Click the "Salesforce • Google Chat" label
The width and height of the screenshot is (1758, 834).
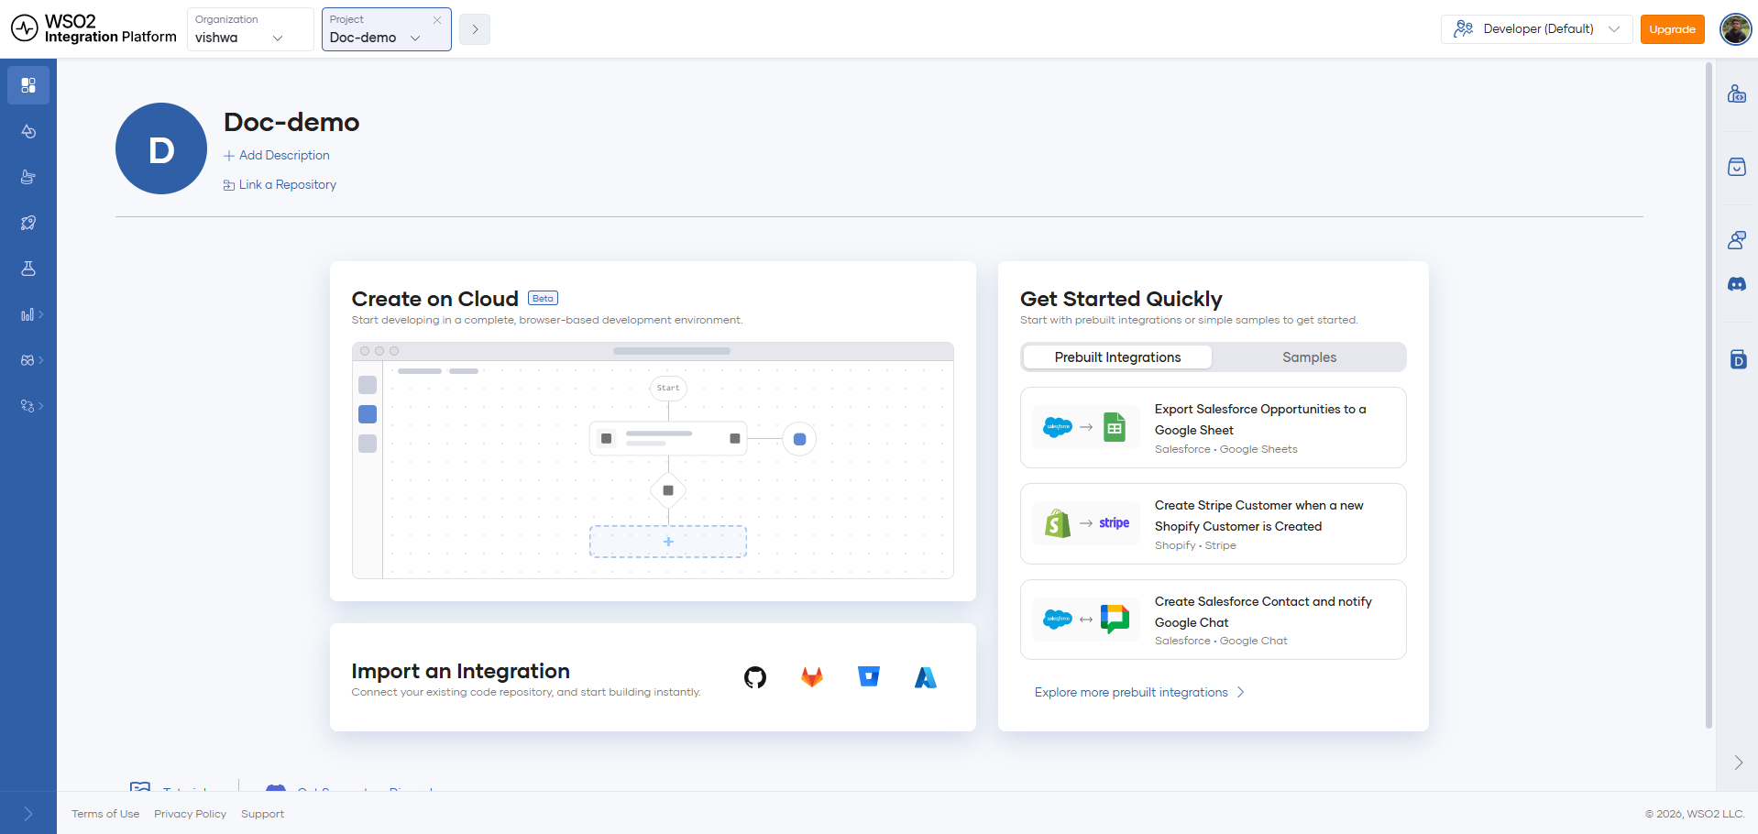pos(1221,642)
